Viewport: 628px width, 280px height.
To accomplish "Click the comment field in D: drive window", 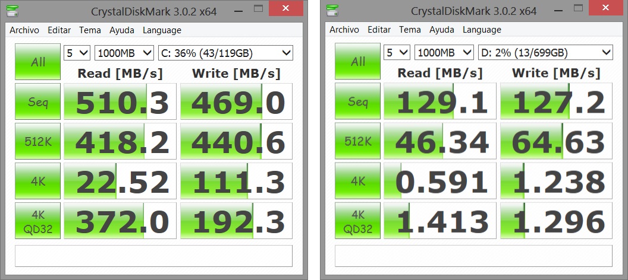I will point(474,256).
